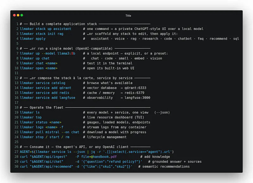Click comment 'test it in the terminal'
The width and height of the screenshot is (253, 183).
point(108,63)
